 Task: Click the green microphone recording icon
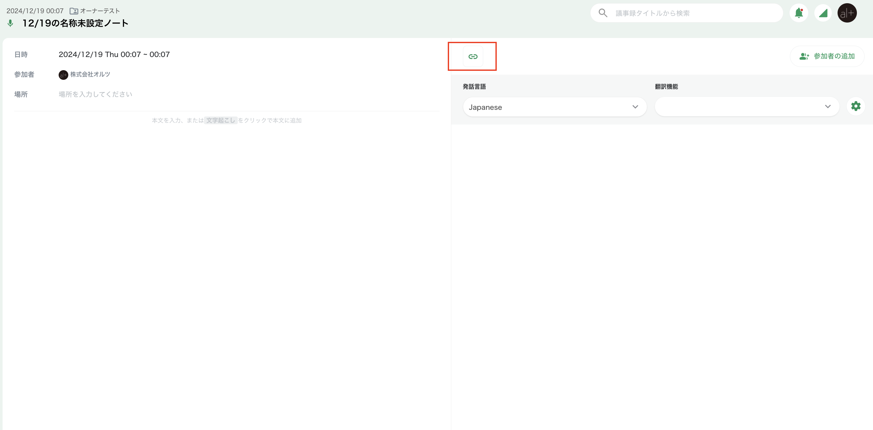coord(11,23)
